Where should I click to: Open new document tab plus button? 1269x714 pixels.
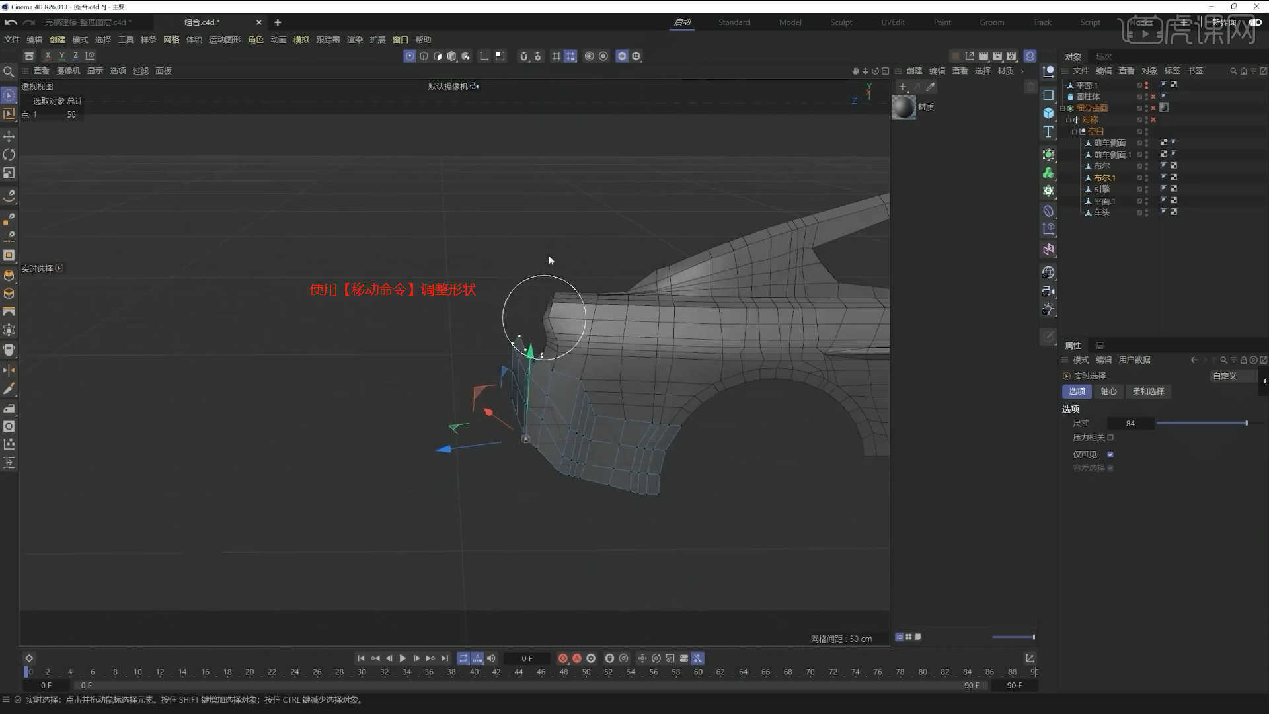coord(278,22)
